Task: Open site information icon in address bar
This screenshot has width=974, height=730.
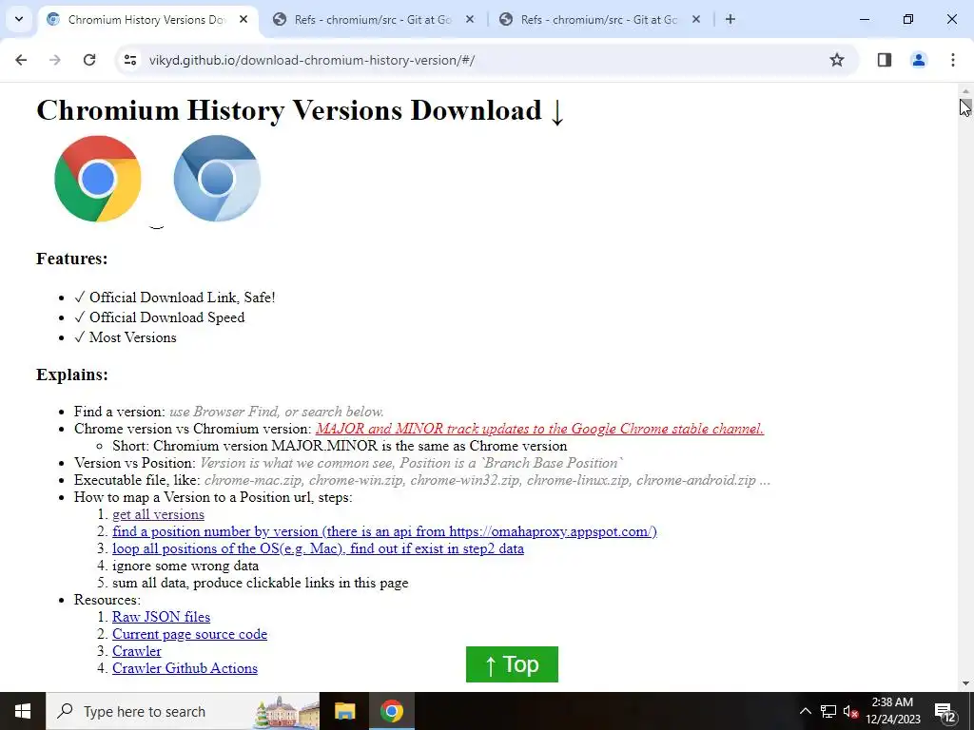Action: point(129,60)
